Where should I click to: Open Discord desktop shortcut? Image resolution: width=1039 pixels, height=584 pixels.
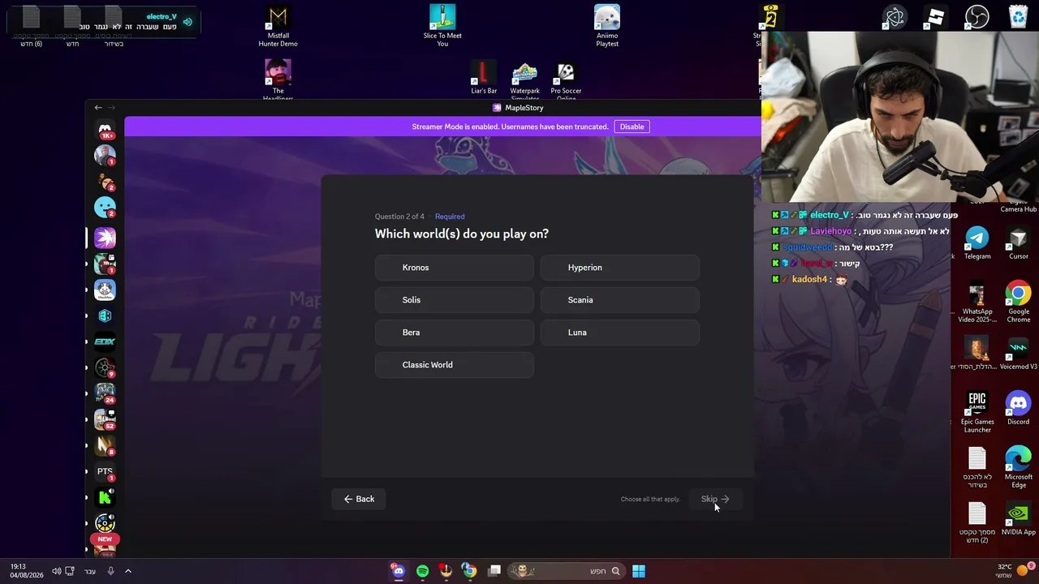pos(1019,409)
